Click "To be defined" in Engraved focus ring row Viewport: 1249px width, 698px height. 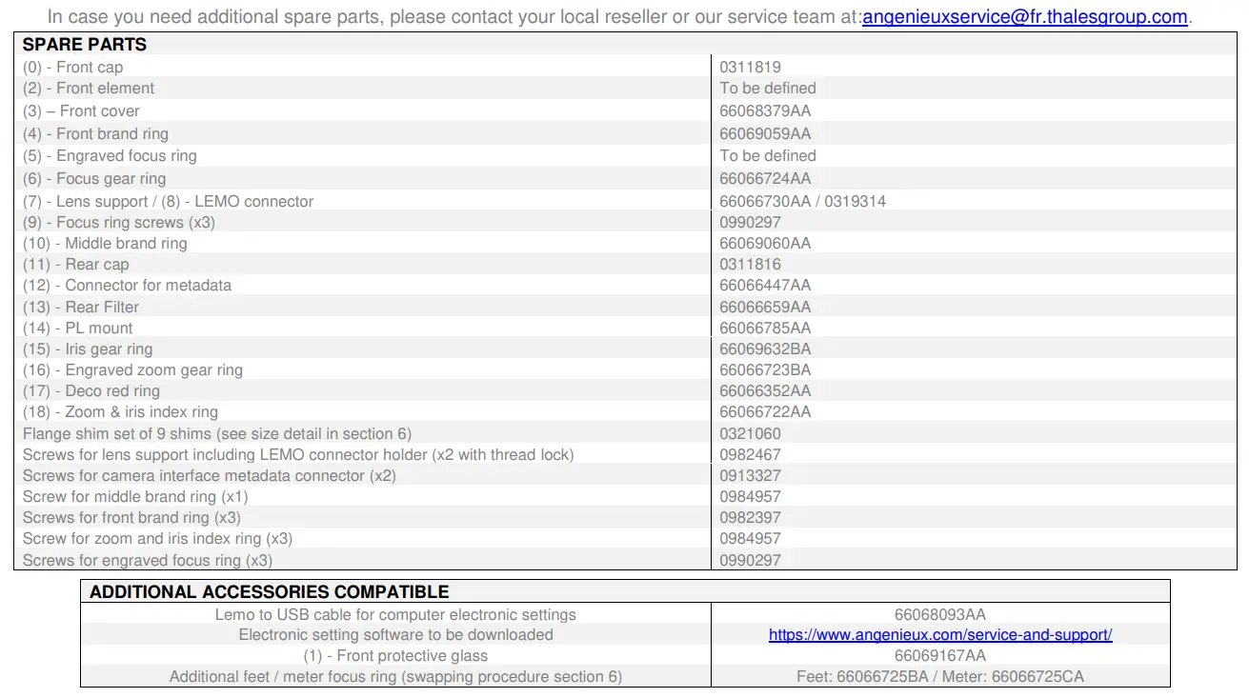[x=768, y=156]
